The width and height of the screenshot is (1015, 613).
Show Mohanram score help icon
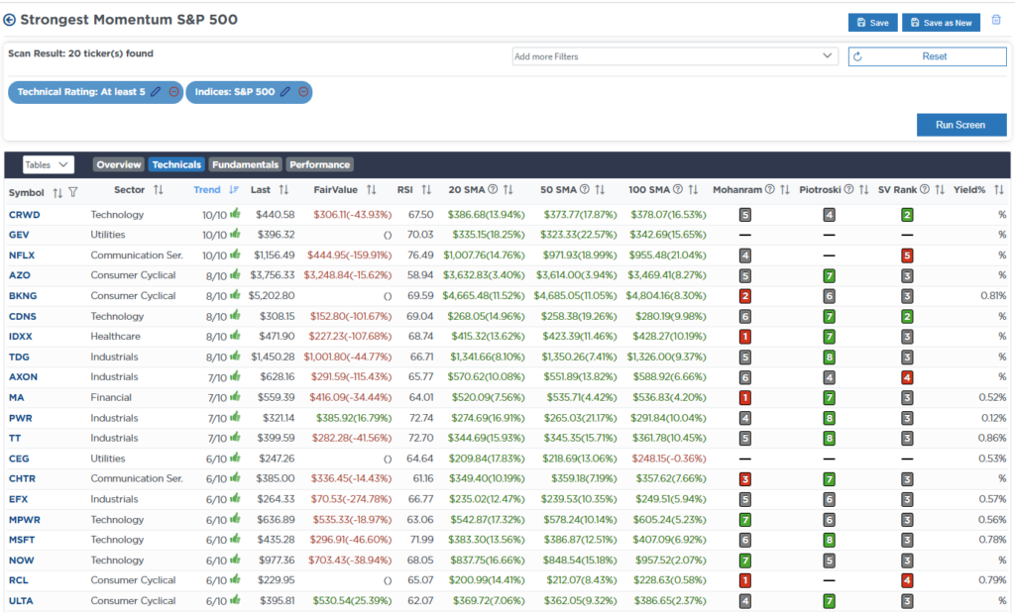(769, 189)
